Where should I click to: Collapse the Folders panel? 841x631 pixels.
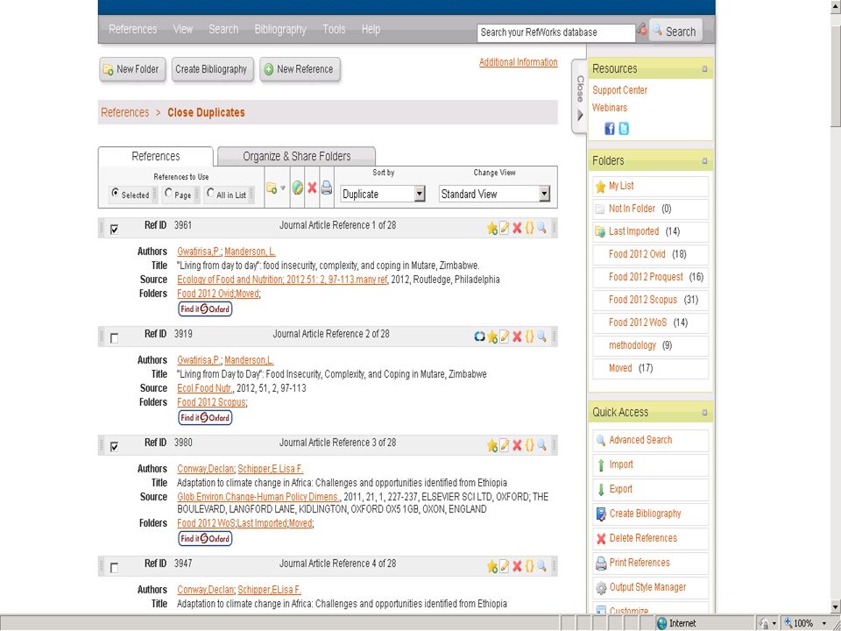704,160
